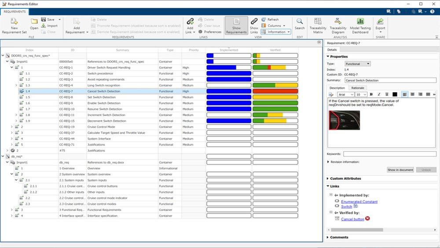Open the Type dropdown showing Functional
440x248 pixels.
[357, 64]
